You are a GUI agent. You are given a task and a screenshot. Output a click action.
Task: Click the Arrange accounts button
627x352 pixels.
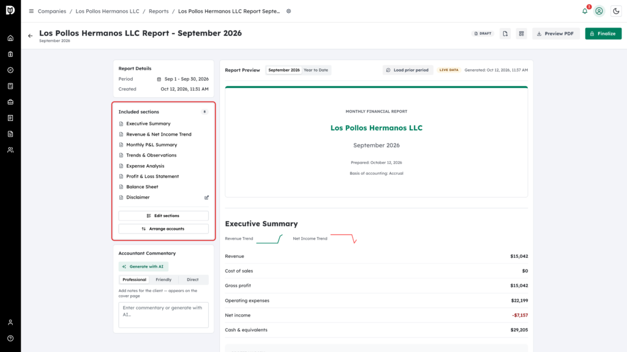coord(163,229)
